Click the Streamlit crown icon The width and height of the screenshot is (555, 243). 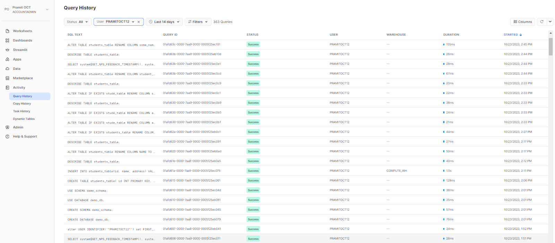[x=7, y=50]
